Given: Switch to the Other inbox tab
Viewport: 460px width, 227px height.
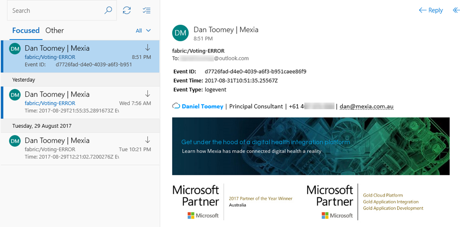Looking at the screenshot, I should click(x=54, y=31).
